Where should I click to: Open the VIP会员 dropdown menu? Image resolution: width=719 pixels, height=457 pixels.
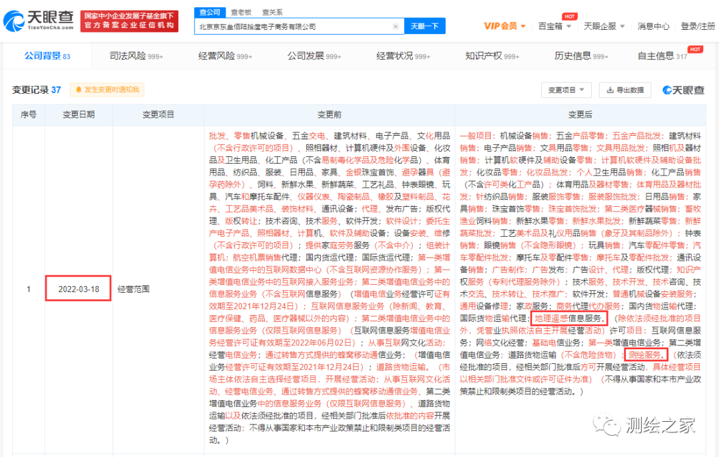[x=504, y=26]
